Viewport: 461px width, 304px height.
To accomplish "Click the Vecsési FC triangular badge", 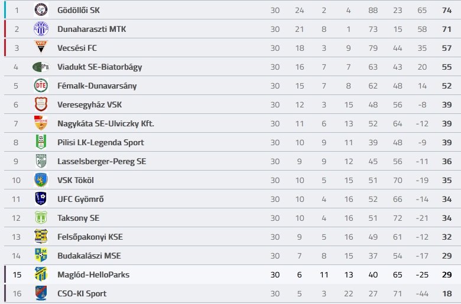I will point(41,48).
